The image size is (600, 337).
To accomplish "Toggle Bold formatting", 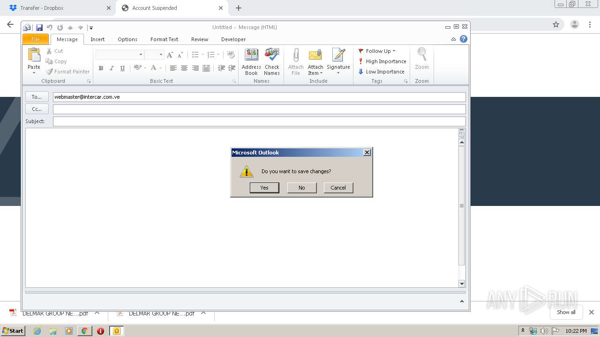I will coord(101,68).
